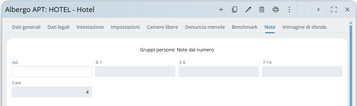Go to next record arrow
This screenshot has height=106, width=357.
[318, 10]
